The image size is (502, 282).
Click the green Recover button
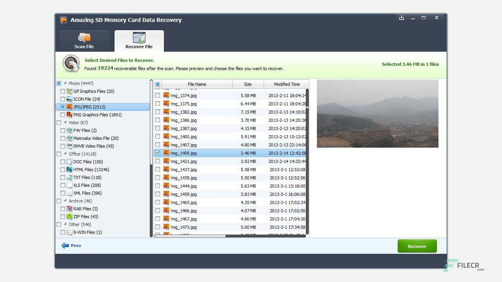(x=417, y=246)
